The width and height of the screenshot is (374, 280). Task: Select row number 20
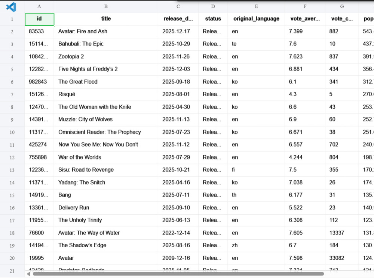pyautogui.click(x=12, y=258)
